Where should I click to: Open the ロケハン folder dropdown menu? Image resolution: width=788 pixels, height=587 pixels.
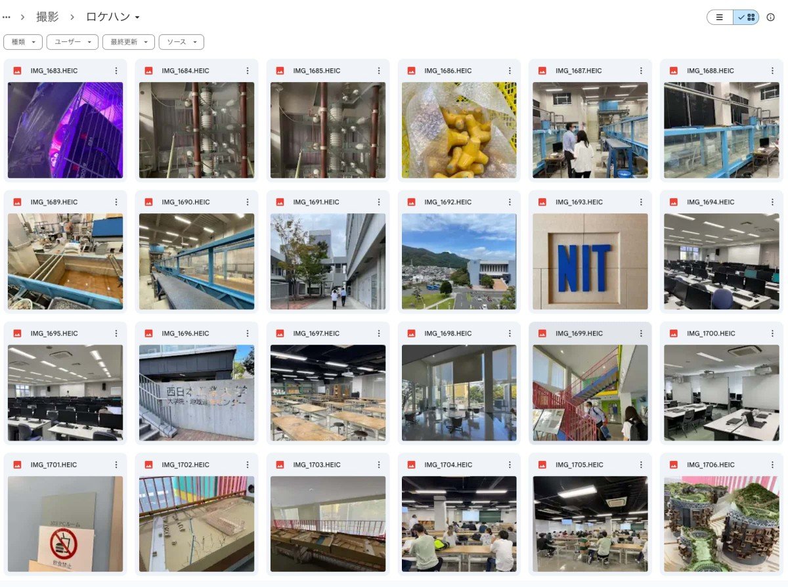tap(113, 17)
